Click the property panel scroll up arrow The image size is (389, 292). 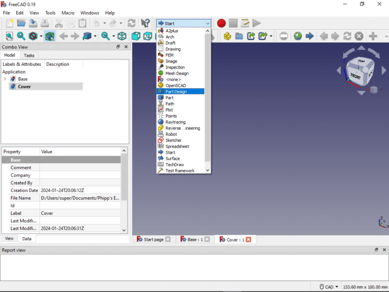(124, 151)
